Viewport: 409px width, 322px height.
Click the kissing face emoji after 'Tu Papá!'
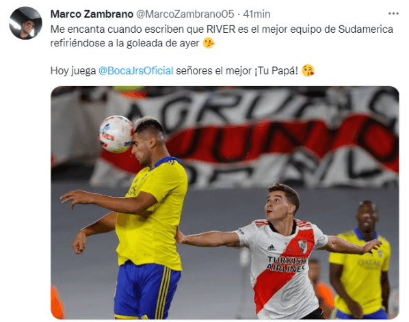(x=308, y=70)
